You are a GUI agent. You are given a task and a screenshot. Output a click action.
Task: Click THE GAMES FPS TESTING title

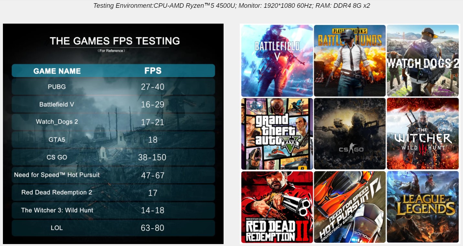point(115,41)
